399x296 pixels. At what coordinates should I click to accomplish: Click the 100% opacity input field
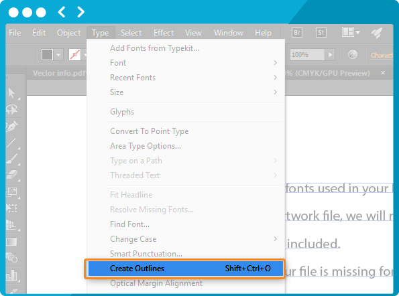point(307,55)
